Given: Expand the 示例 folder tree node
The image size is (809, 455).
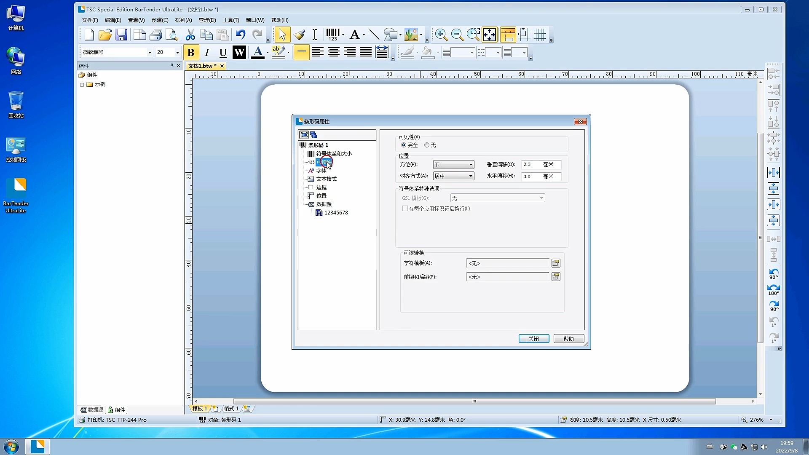Looking at the screenshot, I should [82, 84].
